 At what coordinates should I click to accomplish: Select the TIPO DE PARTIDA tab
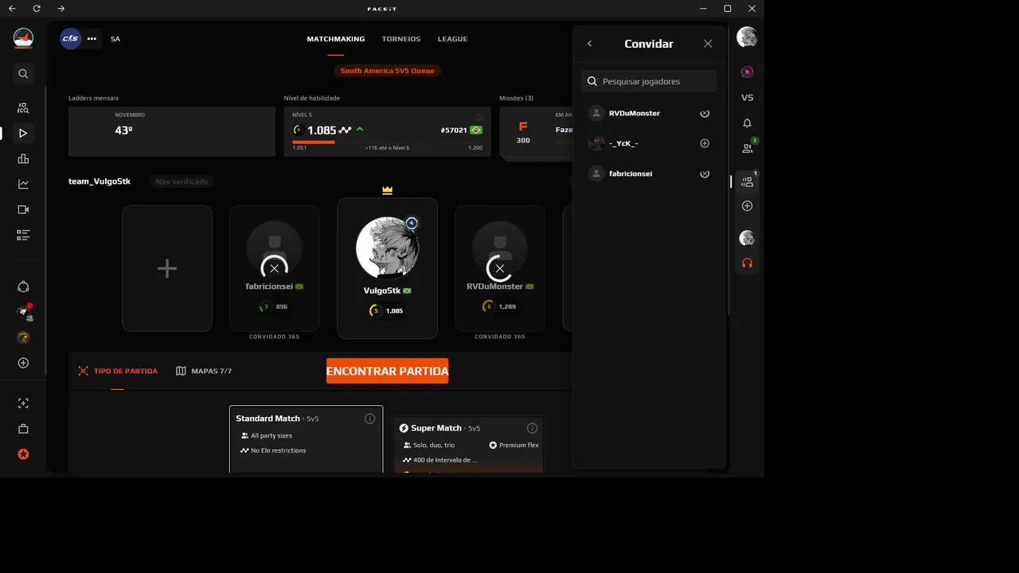(118, 371)
